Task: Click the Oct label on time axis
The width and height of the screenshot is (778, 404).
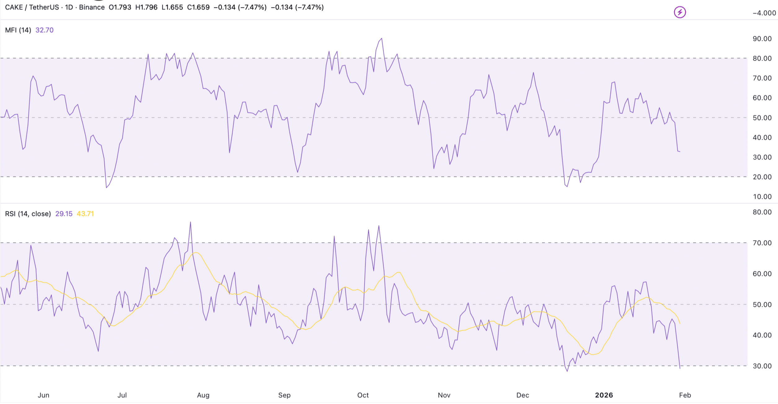Action: click(363, 395)
